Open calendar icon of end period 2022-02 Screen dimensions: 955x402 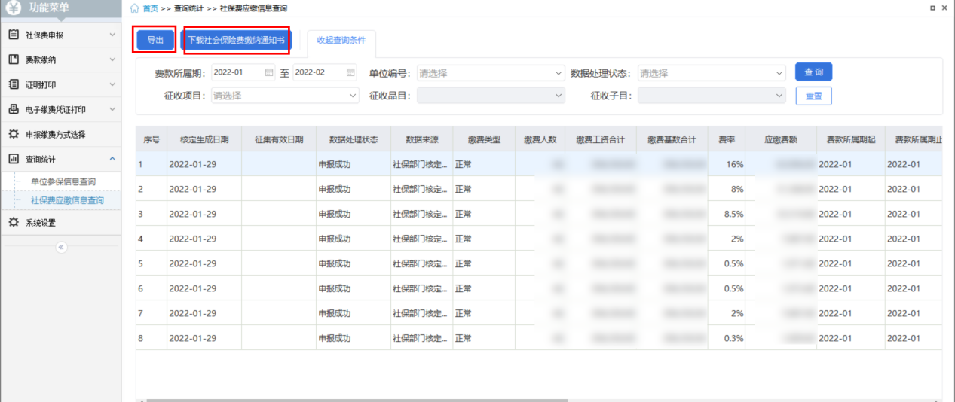coord(350,73)
